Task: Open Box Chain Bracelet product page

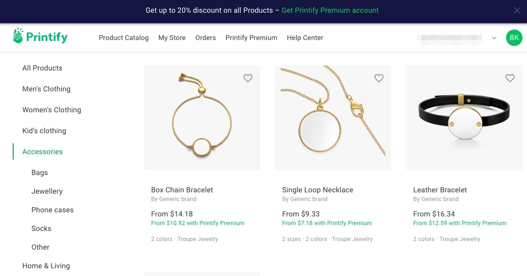Action: (x=182, y=190)
